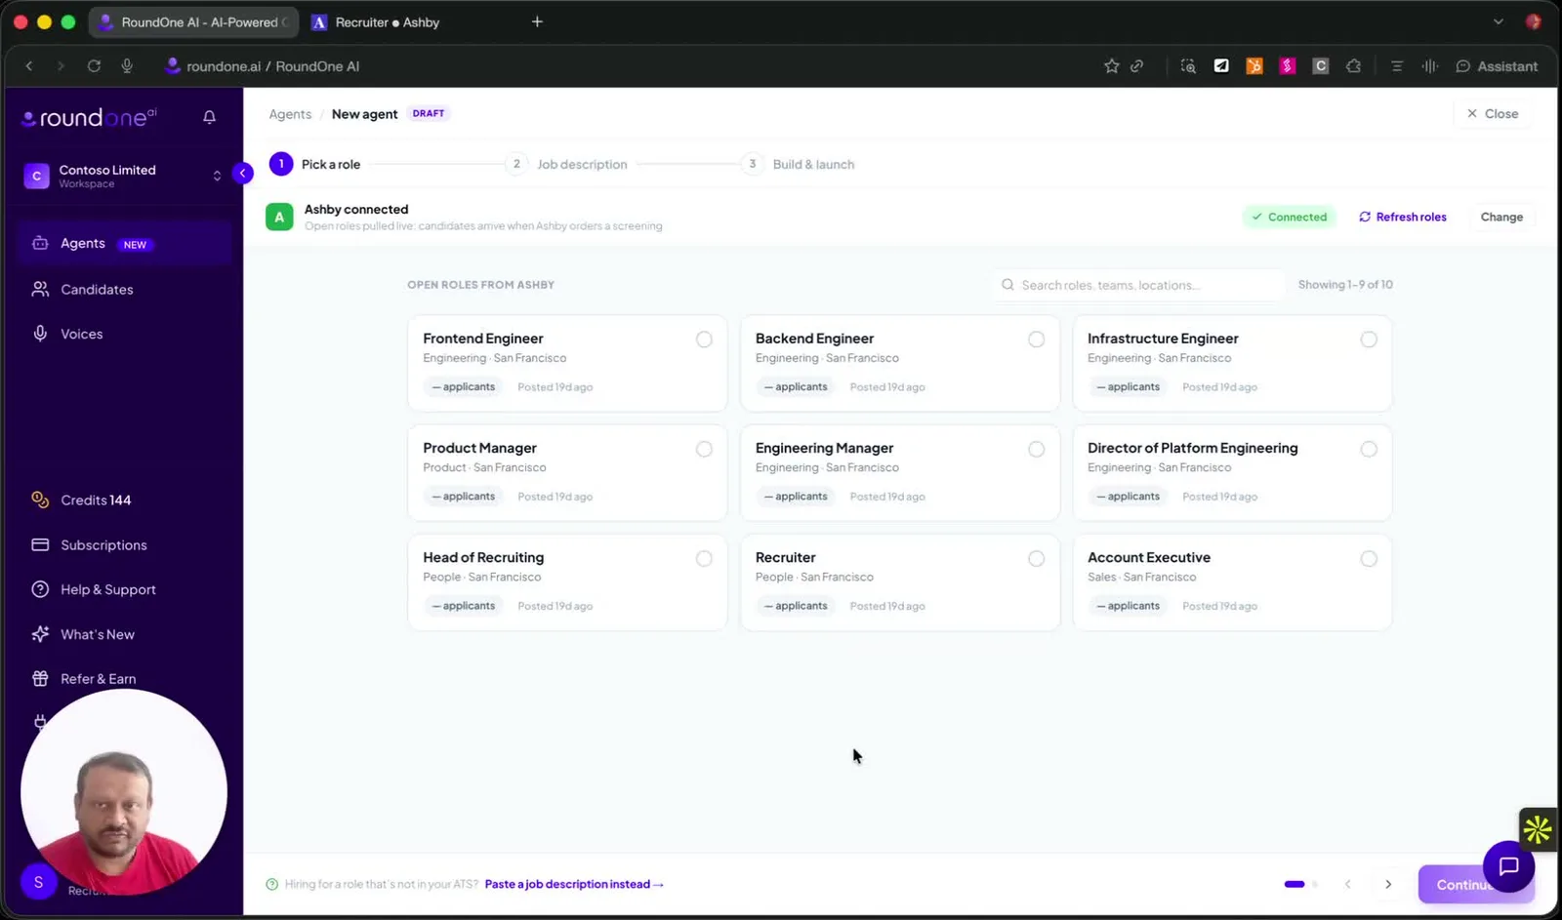
Task: Reload the page in browser toolbar
Action: [x=94, y=66]
